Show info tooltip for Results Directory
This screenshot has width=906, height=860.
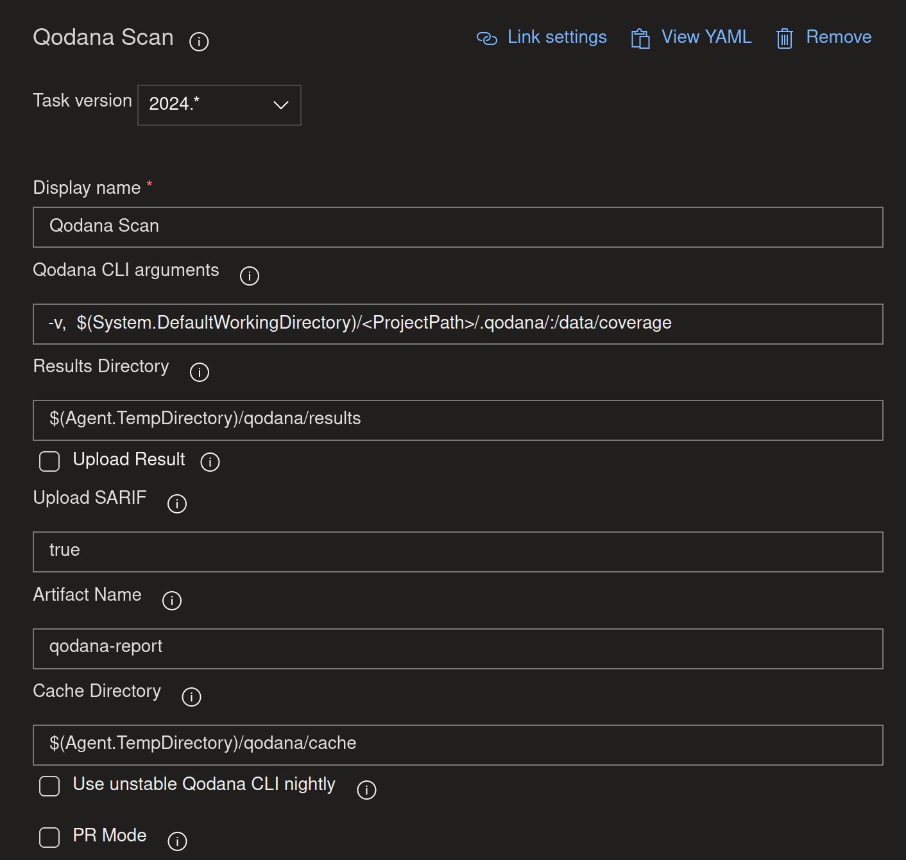tap(199, 372)
